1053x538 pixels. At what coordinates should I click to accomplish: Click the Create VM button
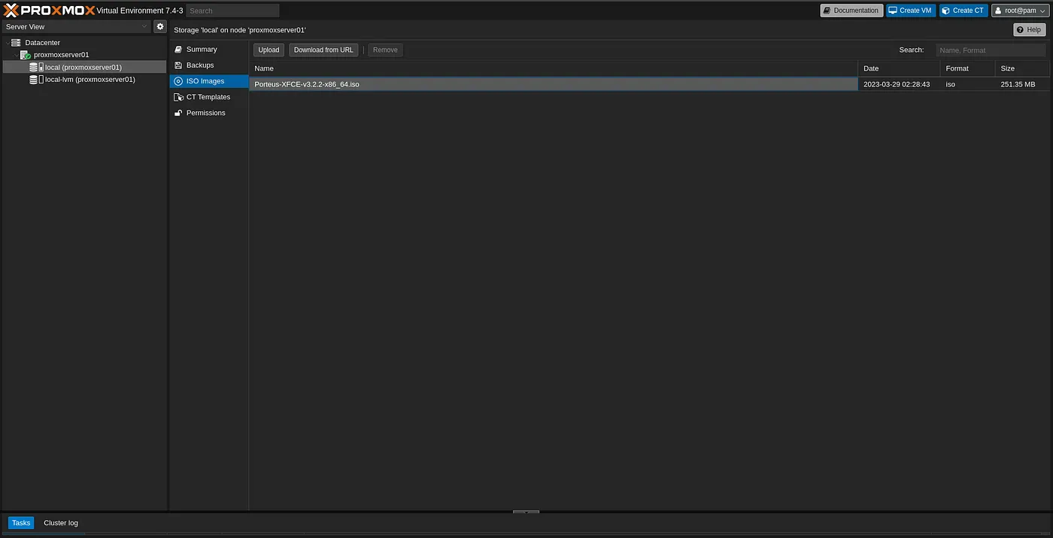pyautogui.click(x=910, y=11)
